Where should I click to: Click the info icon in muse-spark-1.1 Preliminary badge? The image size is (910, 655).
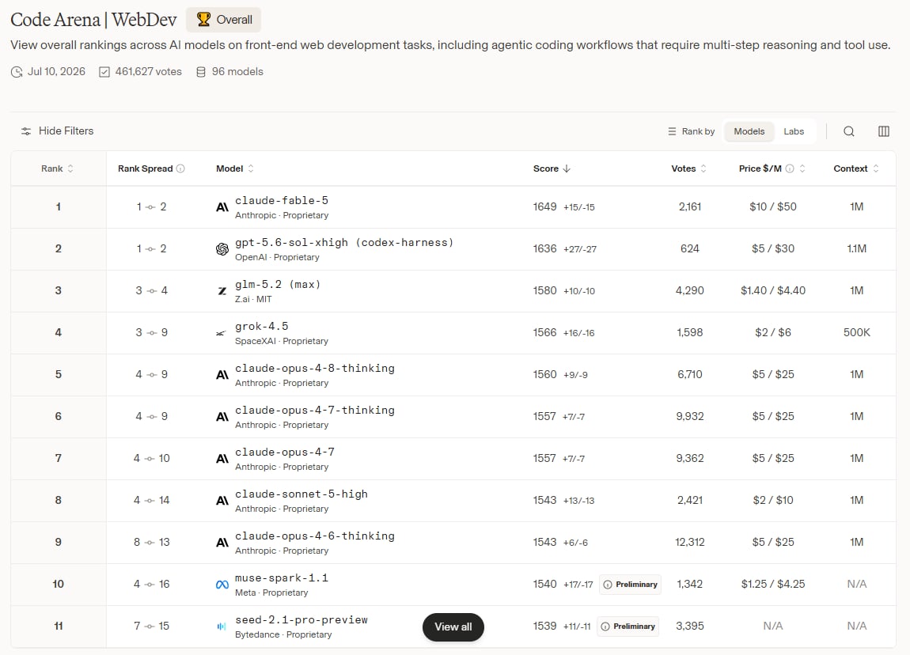pos(608,585)
